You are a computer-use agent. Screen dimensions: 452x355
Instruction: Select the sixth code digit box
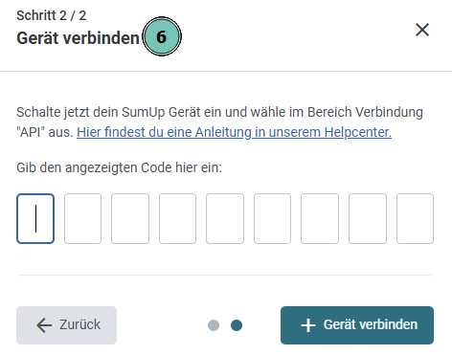pyautogui.click(x=272, y=218)
